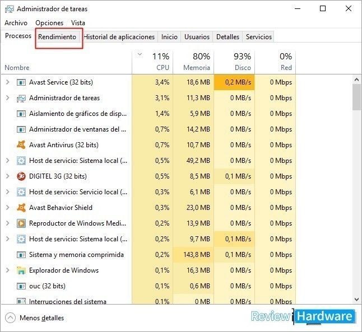Click the Explorador de Windows folder icon
The width and height of the screenshot is (362, 332).
click(x=21, y=270)
